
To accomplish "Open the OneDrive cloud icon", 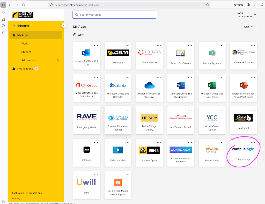I will point(149,85).
